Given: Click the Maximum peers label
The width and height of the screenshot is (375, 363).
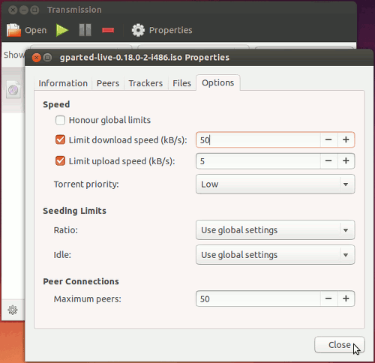Looking at the screenshot, I should [x=87, y=299].
